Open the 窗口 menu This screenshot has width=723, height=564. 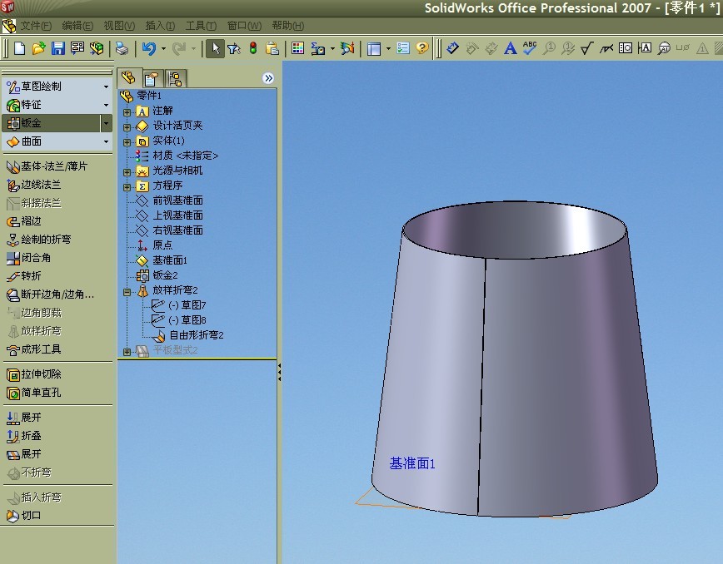(x=244, y=26)
